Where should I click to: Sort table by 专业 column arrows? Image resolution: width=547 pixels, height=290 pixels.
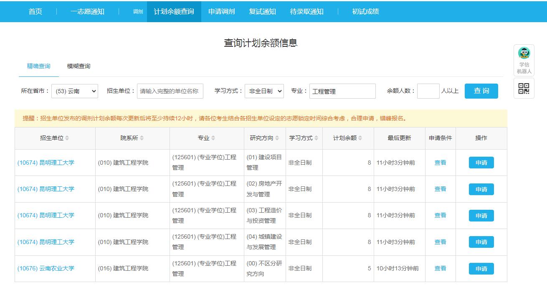click(213, 138)
